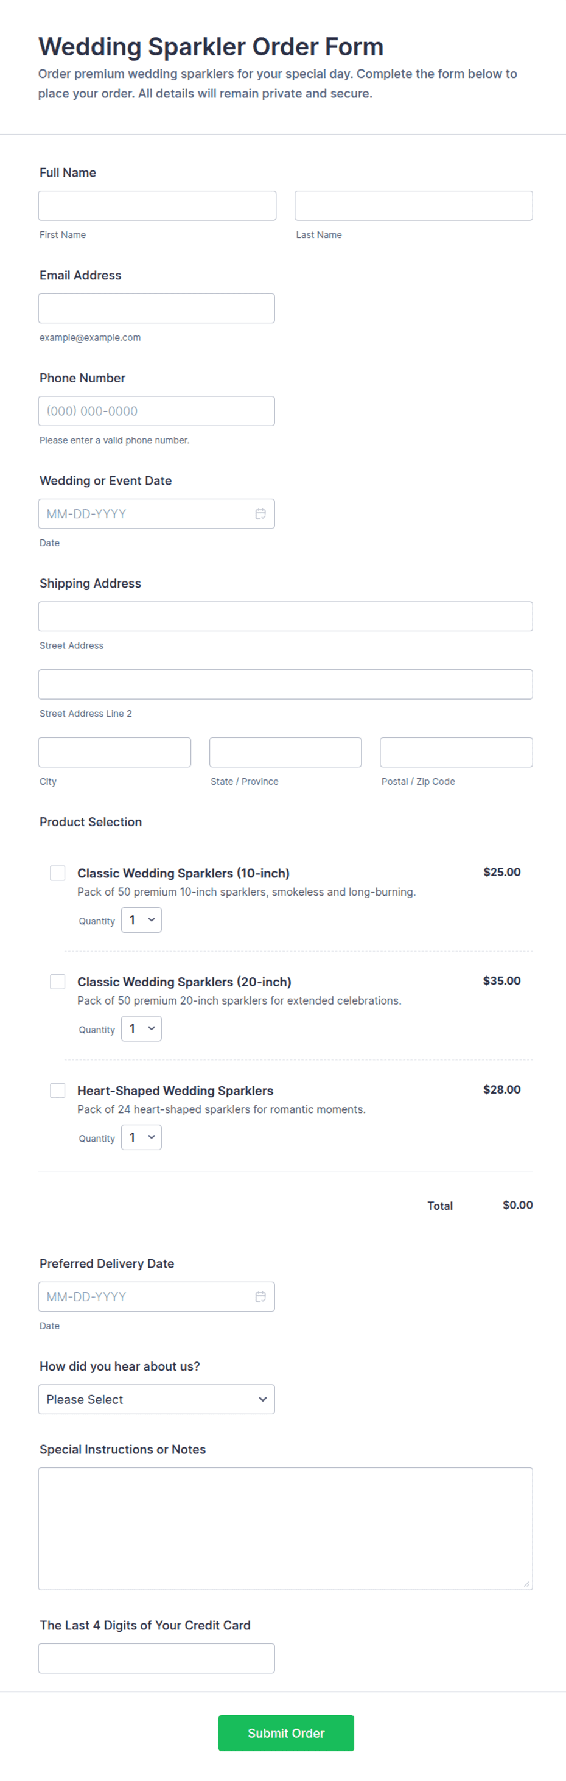Open calendar picker for Preferred Delivery Date
This screenshot has height=1781, width=566.
tap(260, 1296)
